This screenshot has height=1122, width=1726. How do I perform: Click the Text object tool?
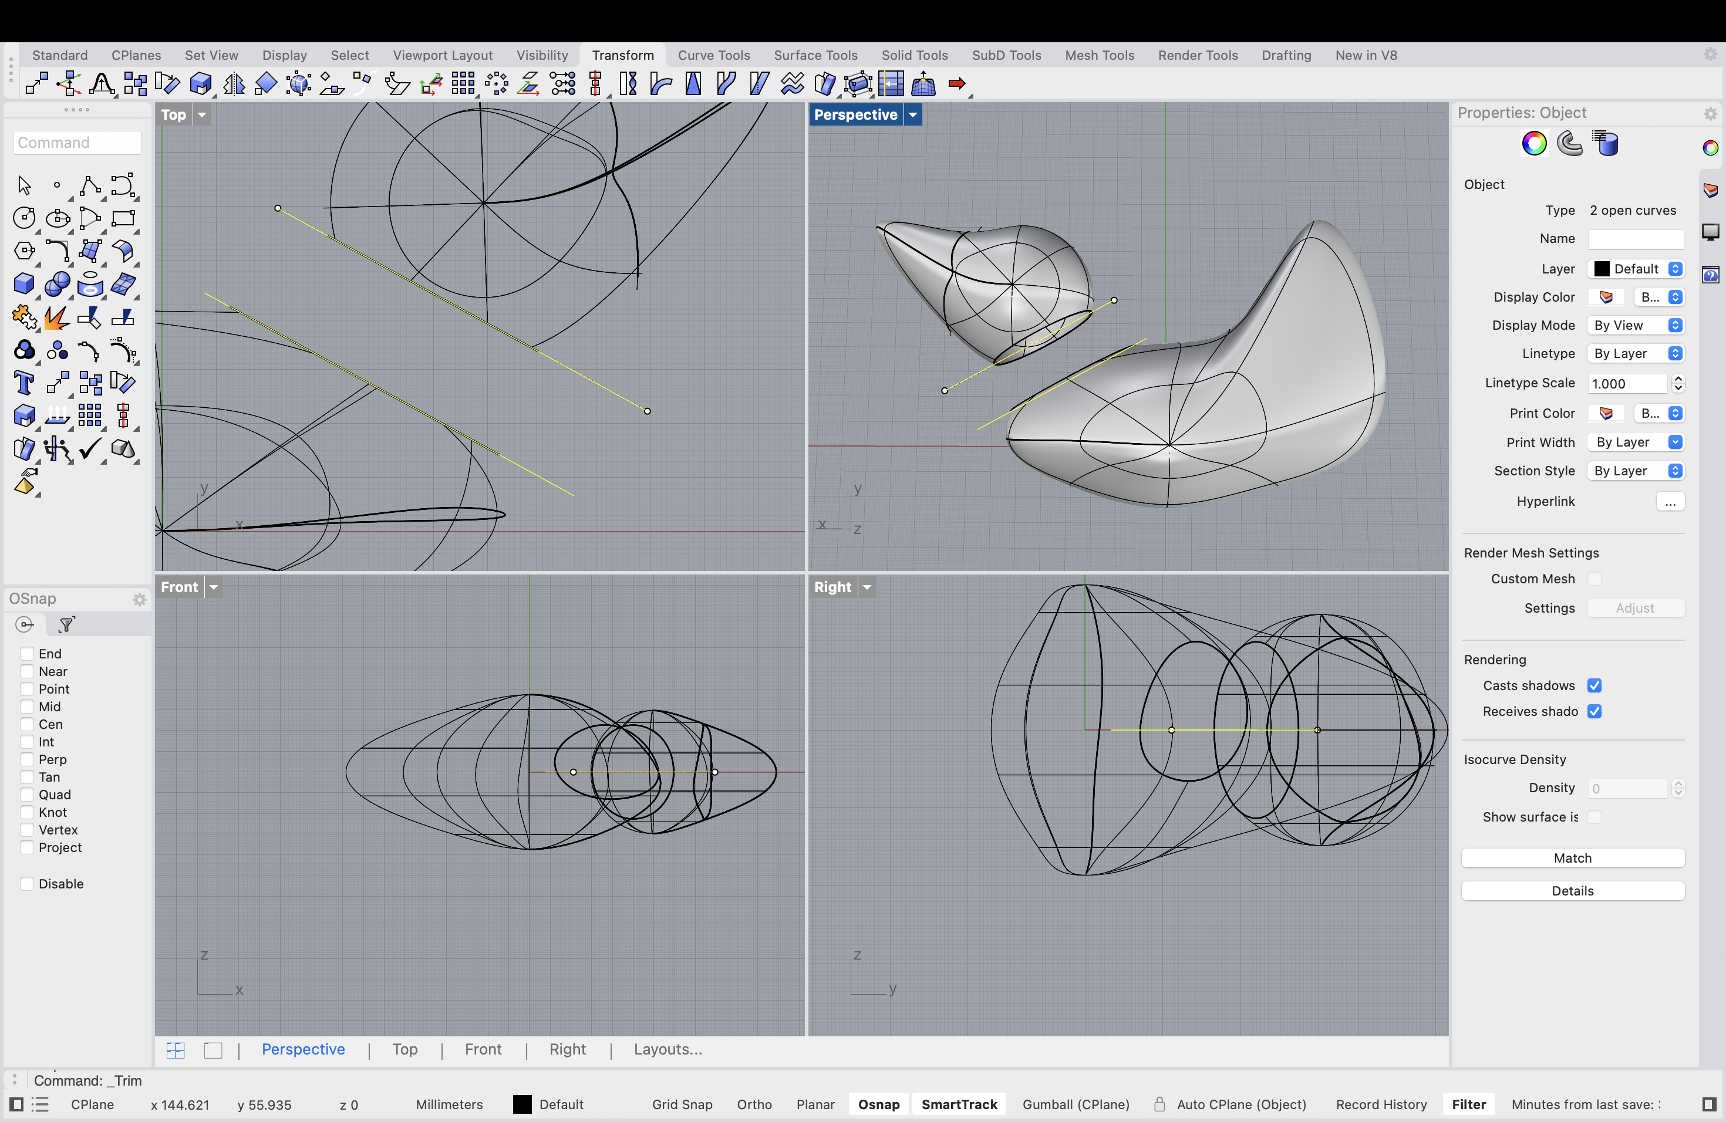(x=24, y=382)
